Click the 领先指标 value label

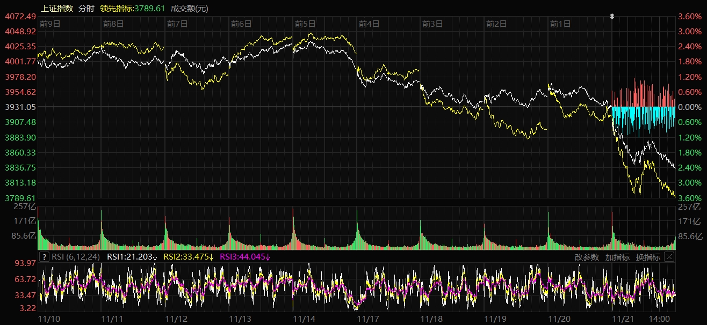point(133,8)
